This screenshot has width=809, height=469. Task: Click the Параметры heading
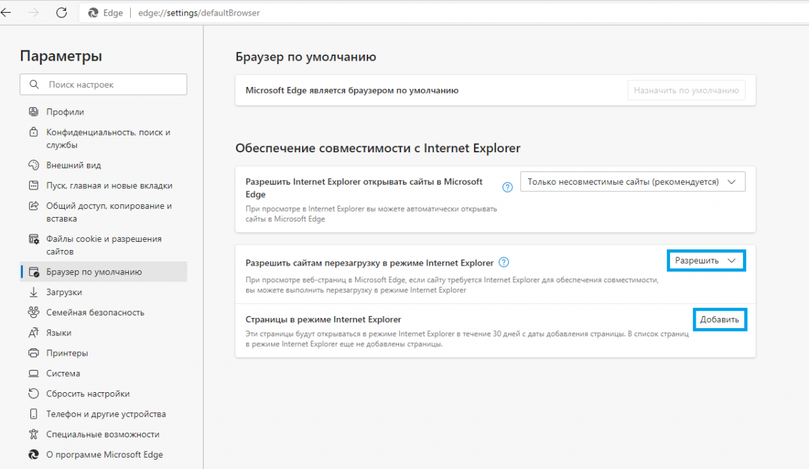[x=61, y=56]
